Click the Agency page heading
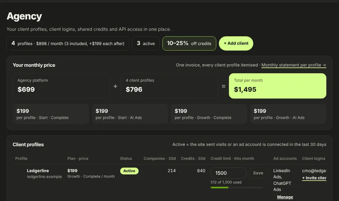 tap(24, 16)
